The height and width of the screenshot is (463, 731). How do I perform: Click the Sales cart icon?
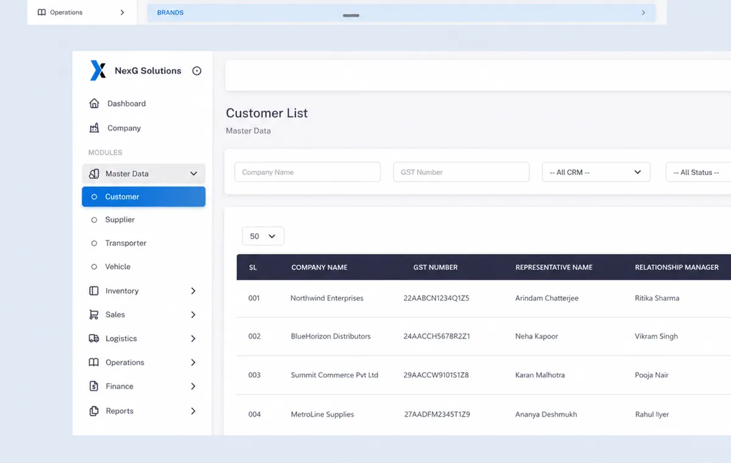tap(94, 315)
